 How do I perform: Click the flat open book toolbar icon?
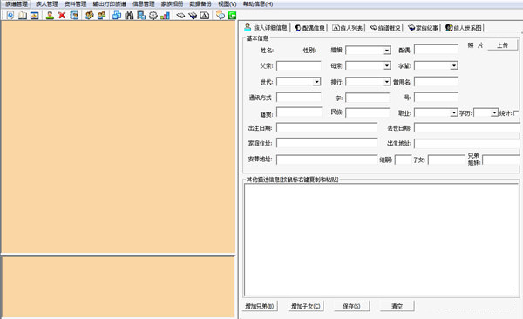click(x=180, y=16)
